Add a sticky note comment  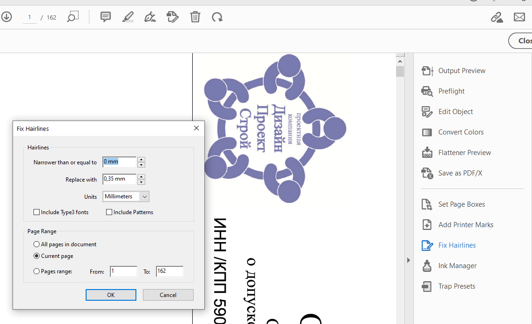(x=106, y=17)
